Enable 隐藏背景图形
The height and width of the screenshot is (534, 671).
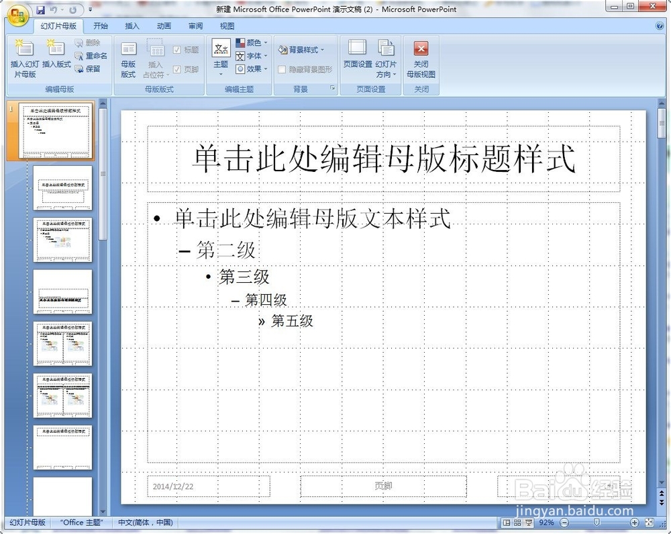point(281,69)
